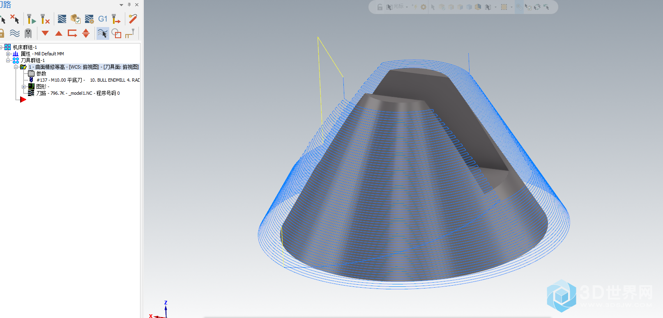Select all operations with the black cursor icon
This screenshot has width=663, height=318.
tap(3, 19)
